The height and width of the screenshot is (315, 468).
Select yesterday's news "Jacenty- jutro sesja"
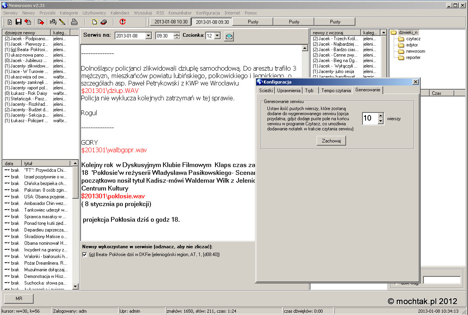pyautogui.click(x=334, y=71)
